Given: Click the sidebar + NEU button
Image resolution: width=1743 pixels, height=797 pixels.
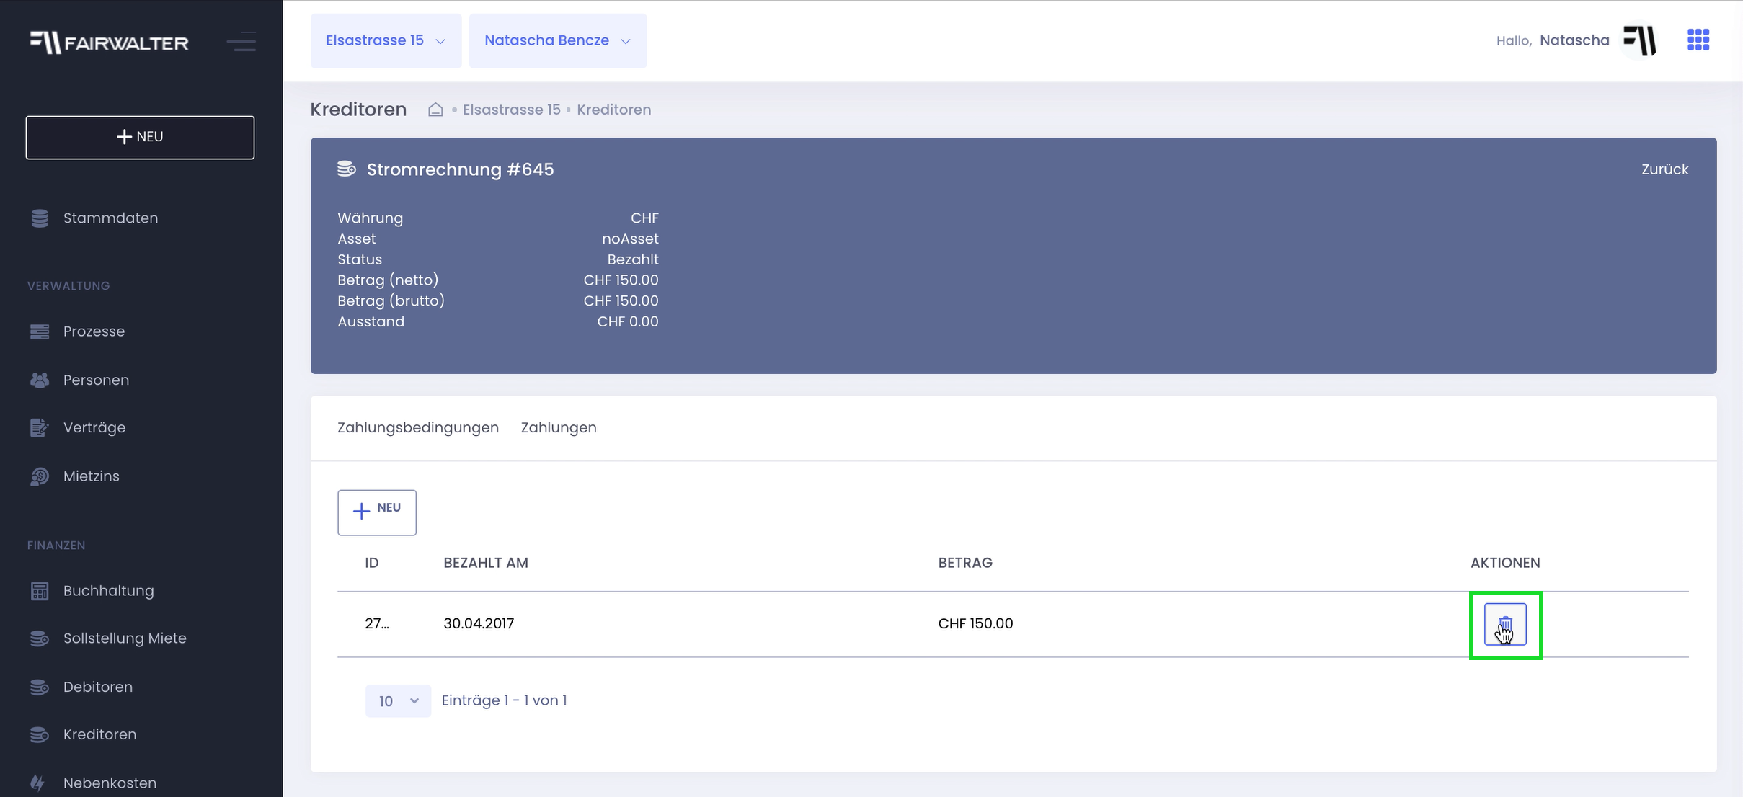Looking at the screenshot, I should click(x=140, y=138).
